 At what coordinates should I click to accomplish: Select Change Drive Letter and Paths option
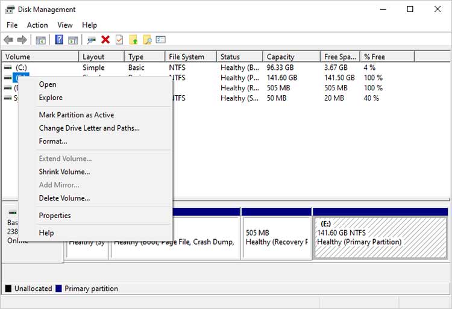pos(89,128)
